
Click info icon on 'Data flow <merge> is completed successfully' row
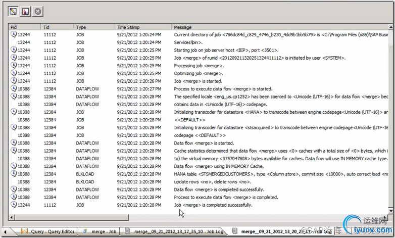click(x=14, y=189)
